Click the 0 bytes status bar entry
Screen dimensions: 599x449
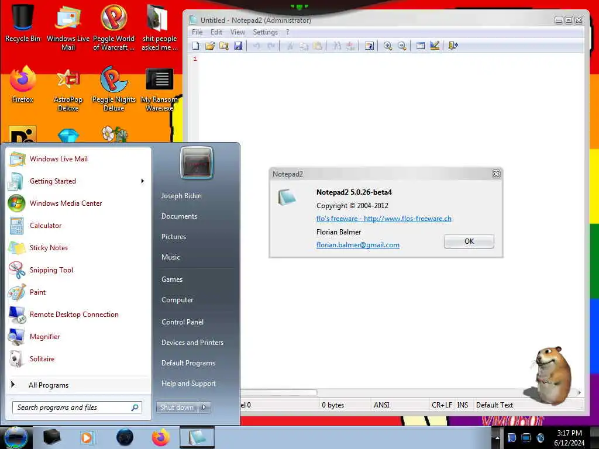[333, 405]
